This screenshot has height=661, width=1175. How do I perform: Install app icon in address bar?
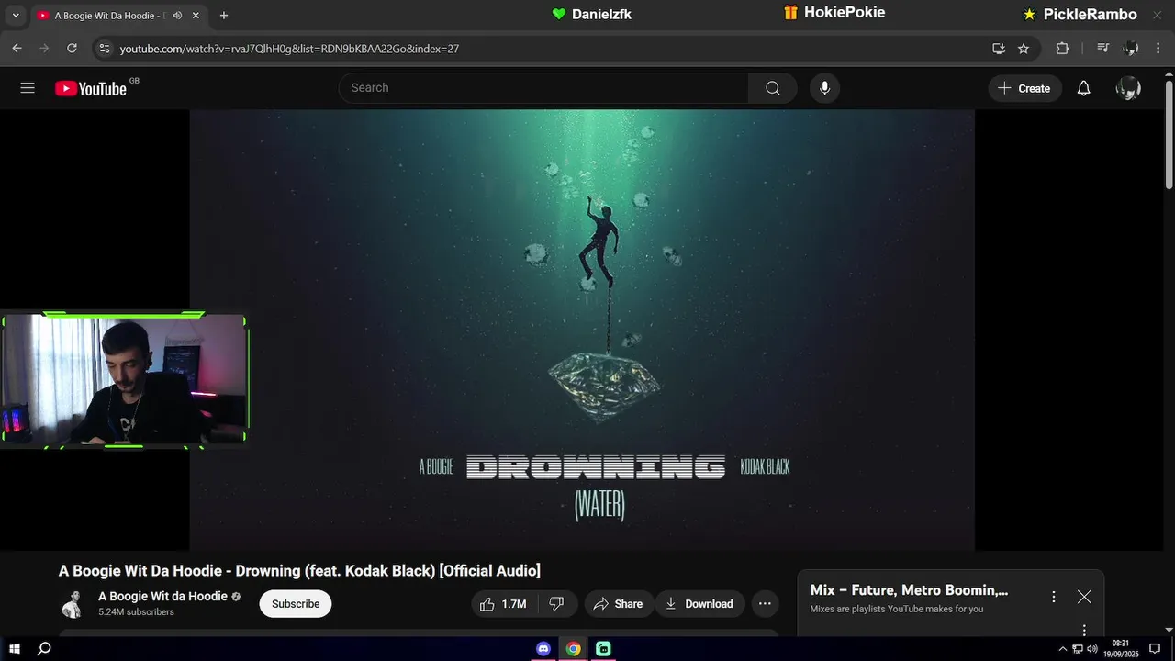[x=999, y=49]
